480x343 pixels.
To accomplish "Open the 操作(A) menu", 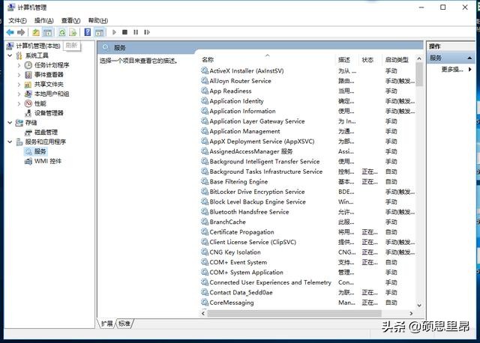I will pos(44,20).
